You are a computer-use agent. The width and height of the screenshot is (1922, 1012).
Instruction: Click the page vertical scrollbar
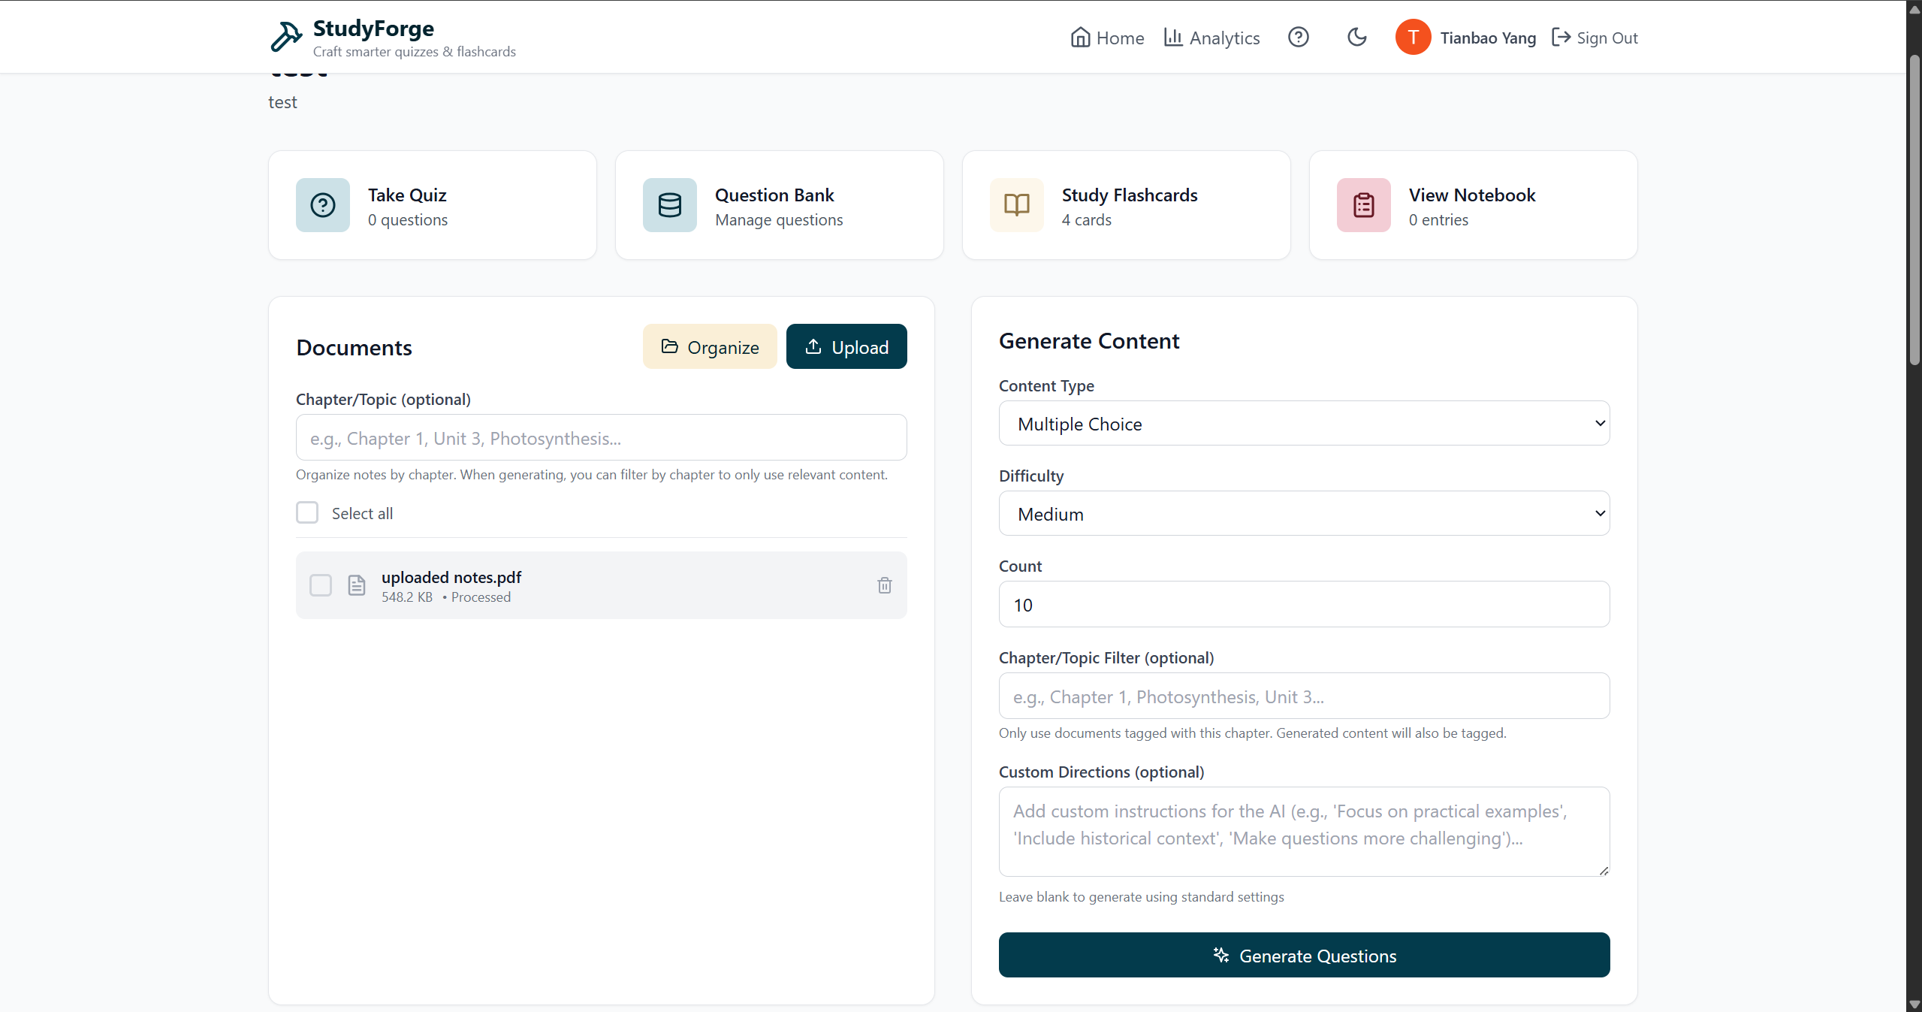1914,210
